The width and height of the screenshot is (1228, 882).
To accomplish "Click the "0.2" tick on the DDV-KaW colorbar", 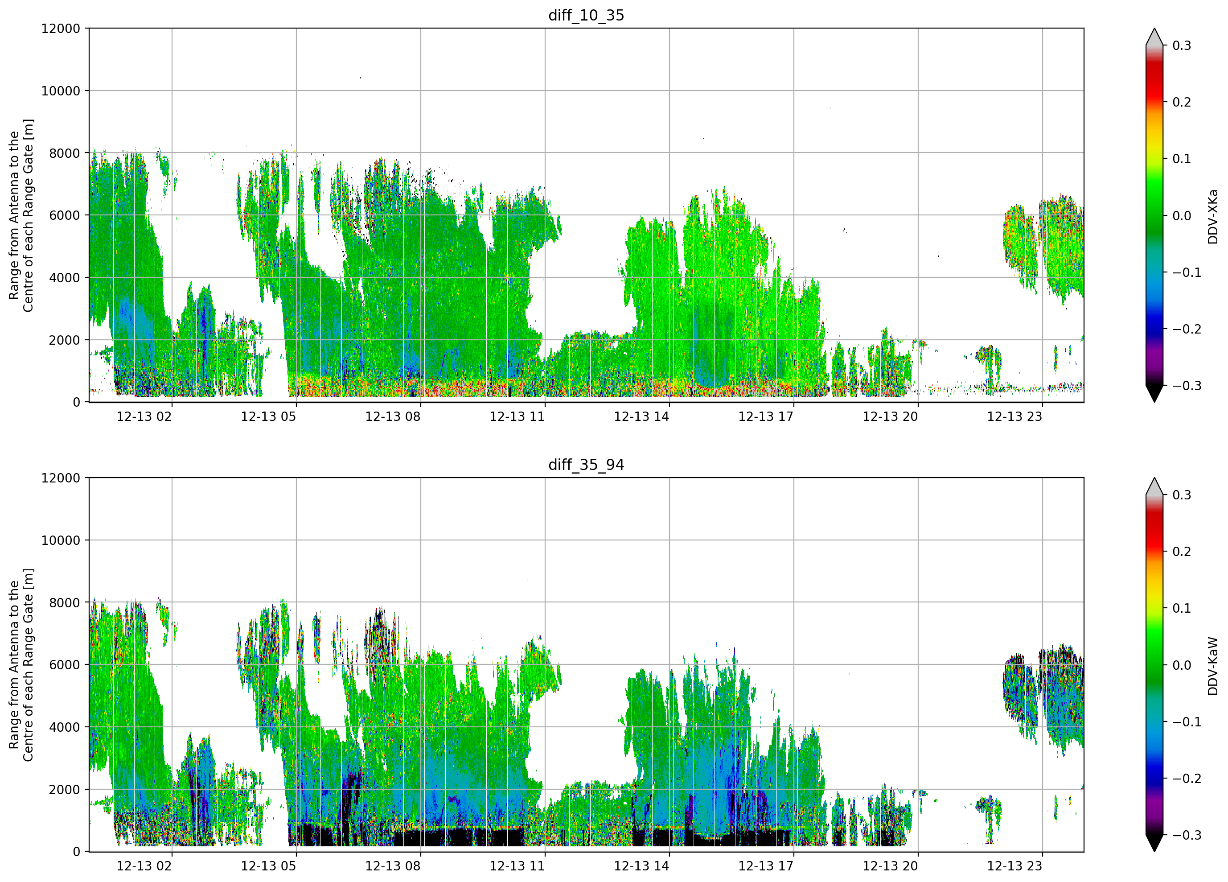I will (x=1182, y=552).
